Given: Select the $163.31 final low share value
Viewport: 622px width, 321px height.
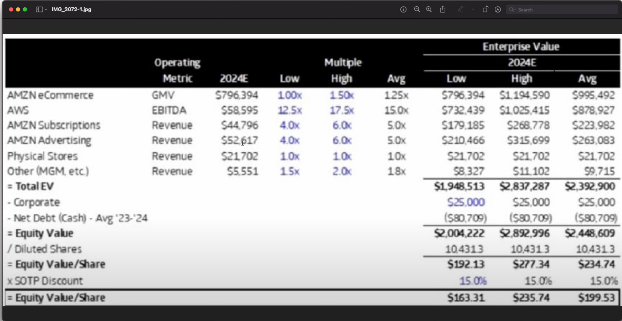Looking at the screenshot, I should coord(466,298).
